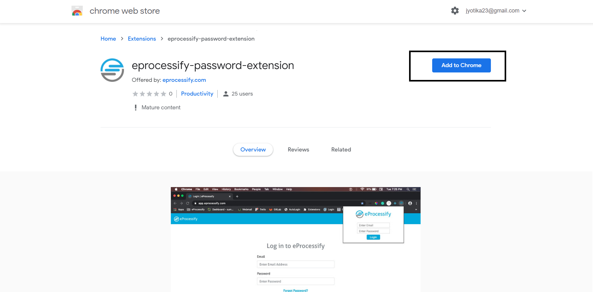
Task: Click the users person icon
Action: (226, 94)
